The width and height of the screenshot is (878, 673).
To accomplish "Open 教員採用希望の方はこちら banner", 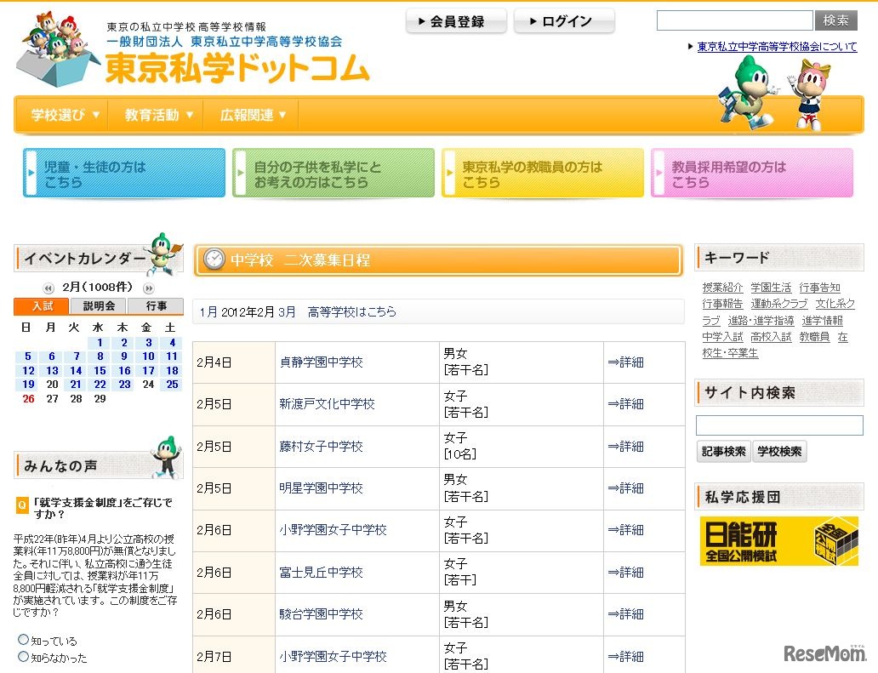I will click(x=752, y=173).
